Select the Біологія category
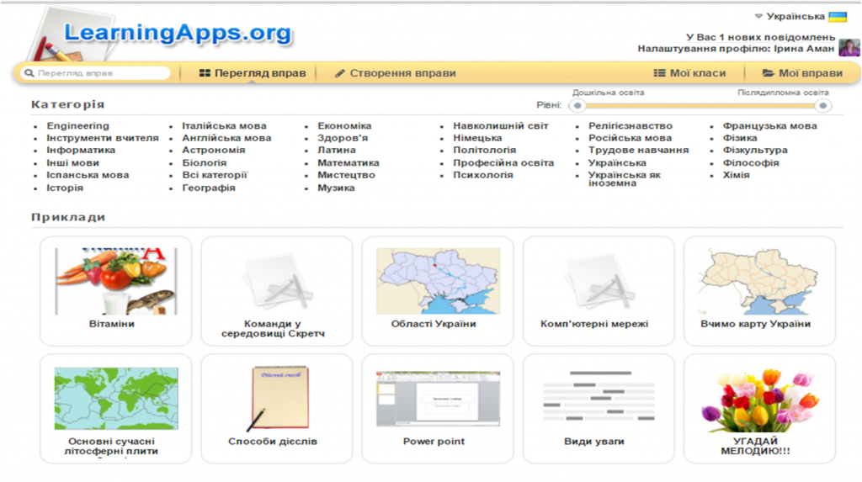The width and height of the screenshot is (862, 482). click(x=204, y=162)
